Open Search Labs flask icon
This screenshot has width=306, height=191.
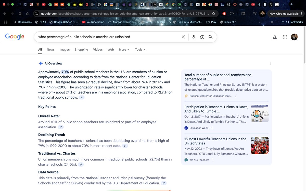coord(275,37)
